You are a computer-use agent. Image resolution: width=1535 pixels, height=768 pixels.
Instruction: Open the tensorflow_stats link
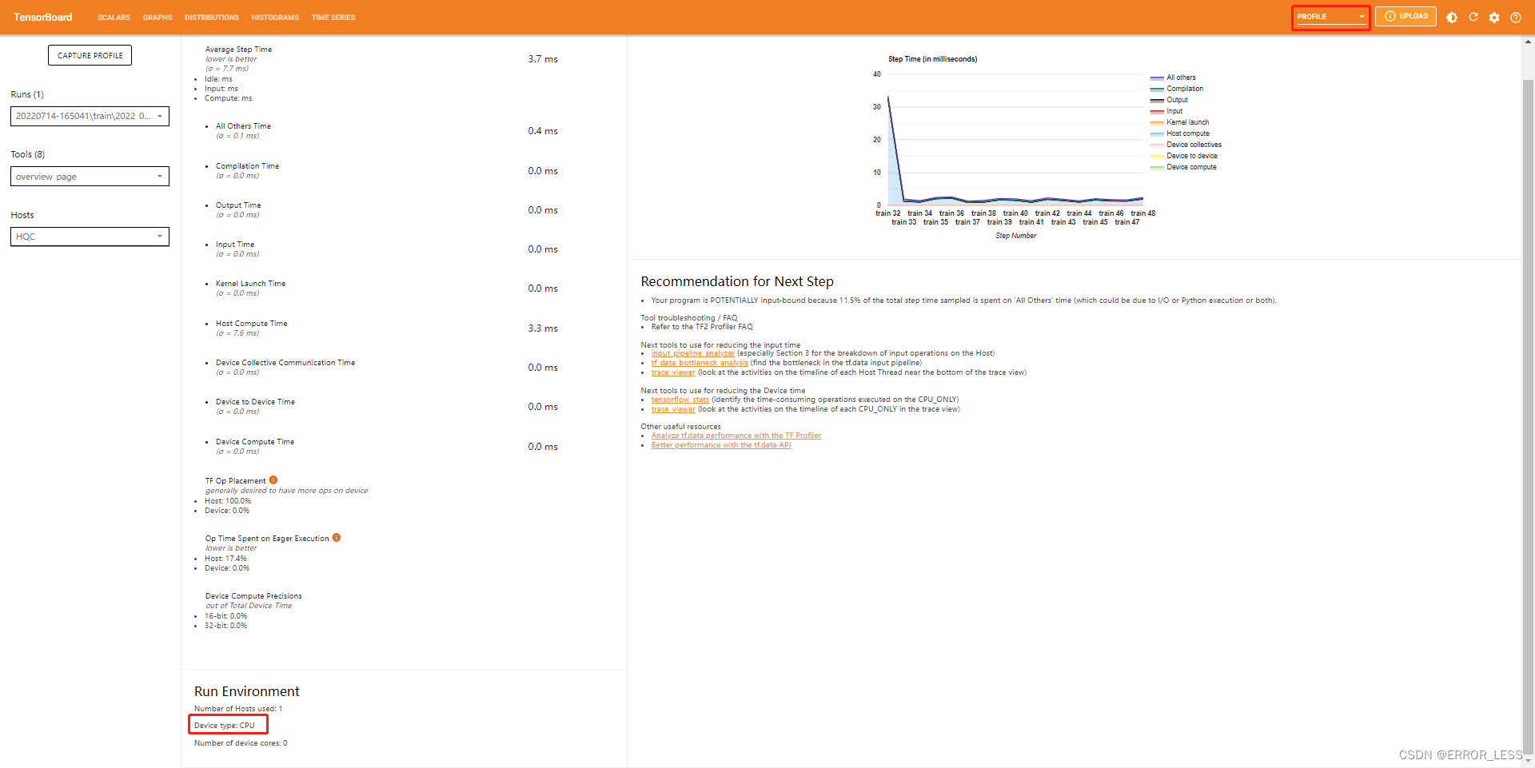(x=680, y=400)
